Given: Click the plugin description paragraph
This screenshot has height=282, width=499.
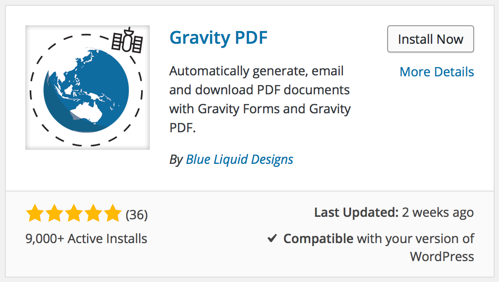Looking at the screenshot, I should [260, 99].
